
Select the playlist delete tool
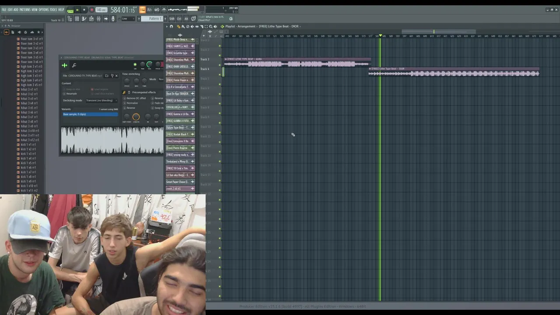(188, 26)
